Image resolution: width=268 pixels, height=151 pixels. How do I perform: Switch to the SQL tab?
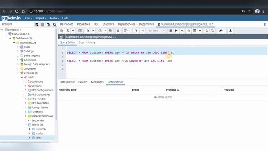96,24
